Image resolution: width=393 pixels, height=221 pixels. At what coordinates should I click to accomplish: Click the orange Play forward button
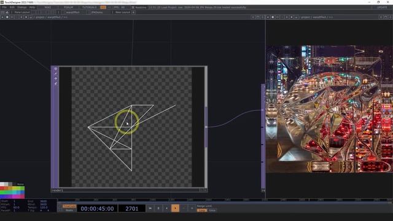(175, 208)
